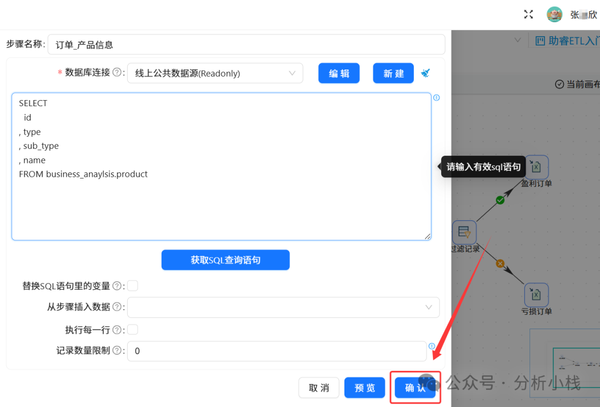
Task: Click the 当前画布 check-circle icon
Action: [559, 84]
